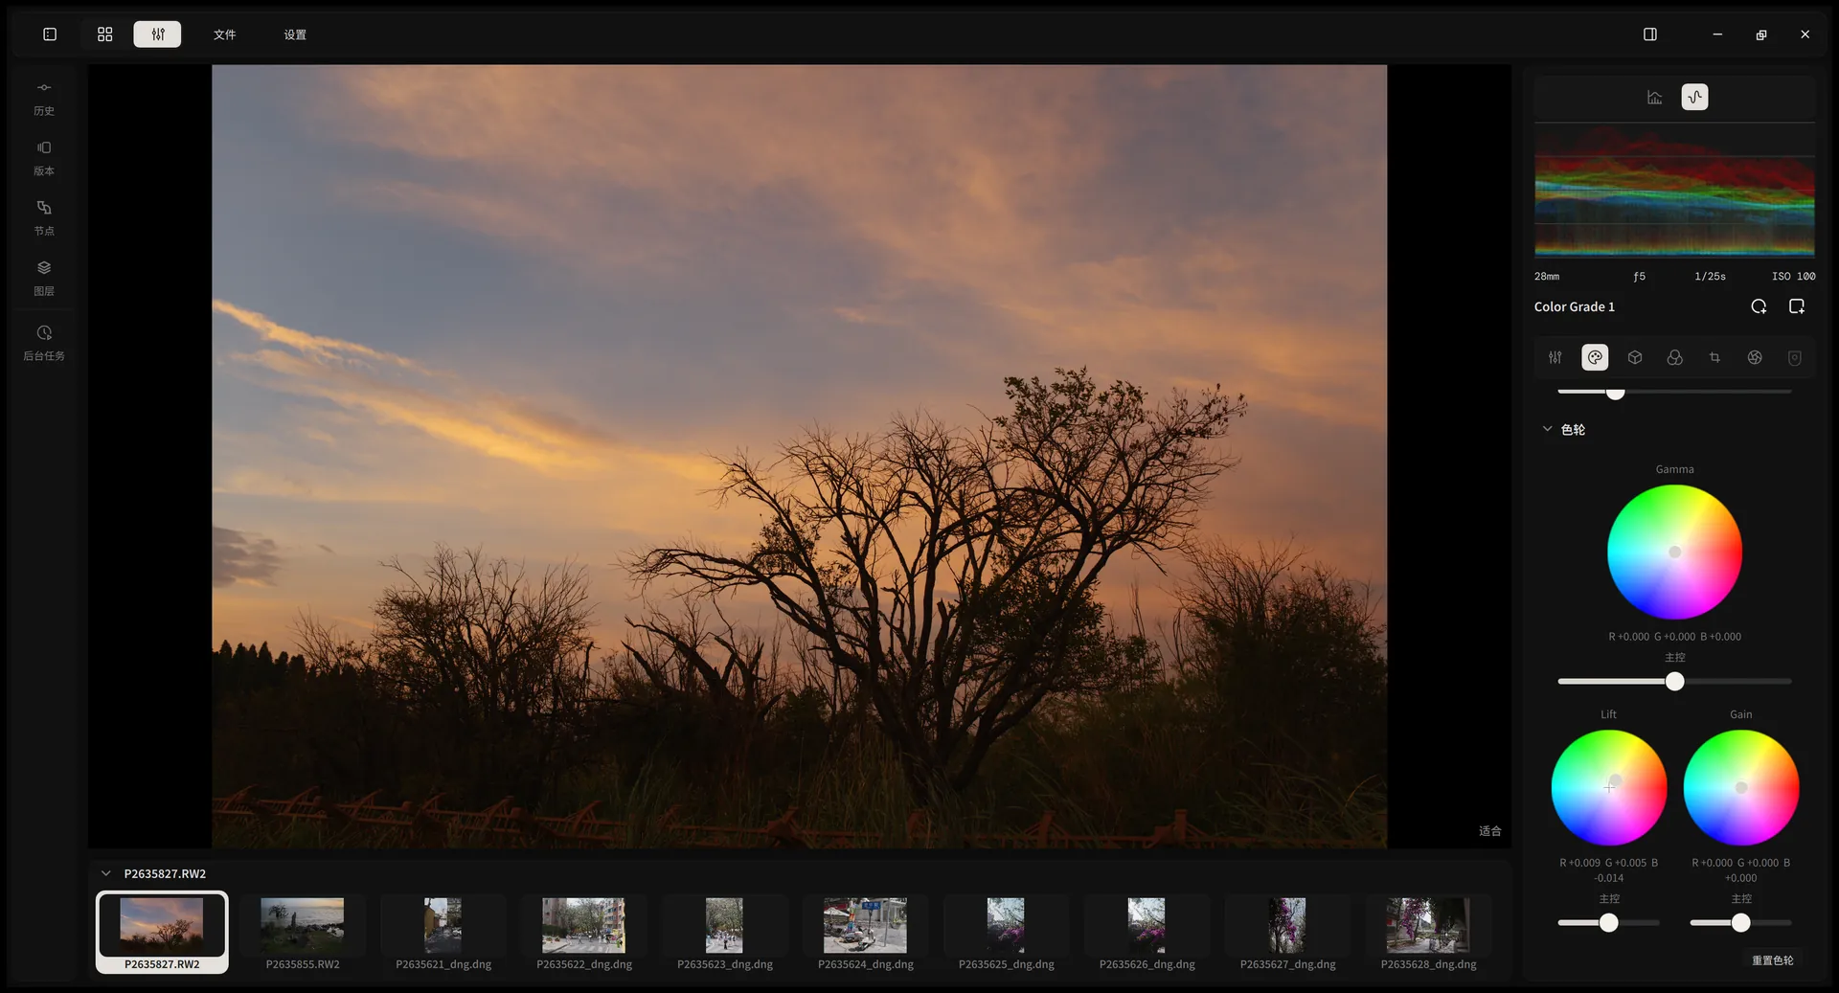Open the 版本 versions panel

44,159
